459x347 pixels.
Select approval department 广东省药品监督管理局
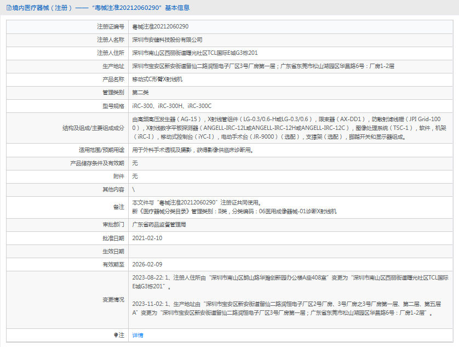point(159,225)
